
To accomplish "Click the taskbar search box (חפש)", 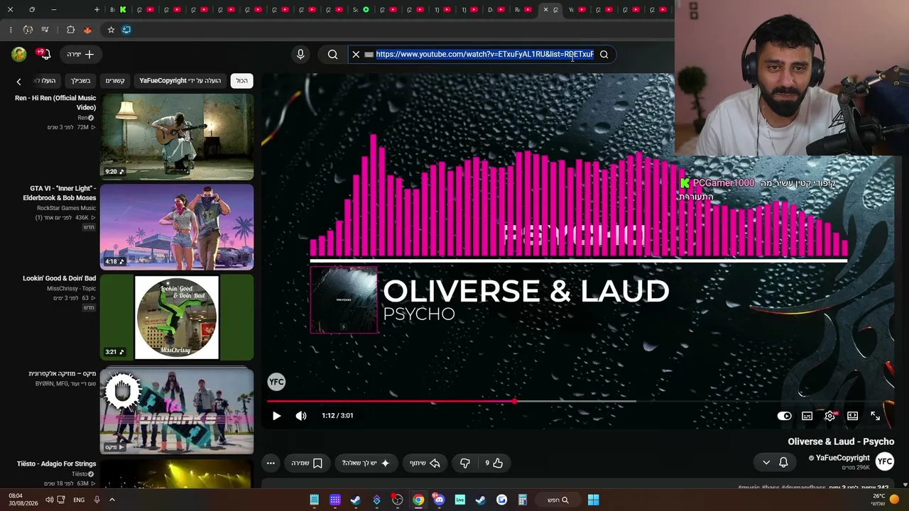I will coord(557,500).
